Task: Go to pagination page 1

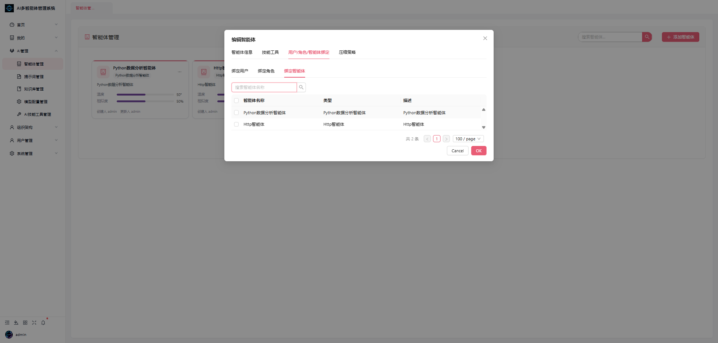Action: click(437, 139)
